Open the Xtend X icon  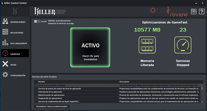(x=5, y=64)
